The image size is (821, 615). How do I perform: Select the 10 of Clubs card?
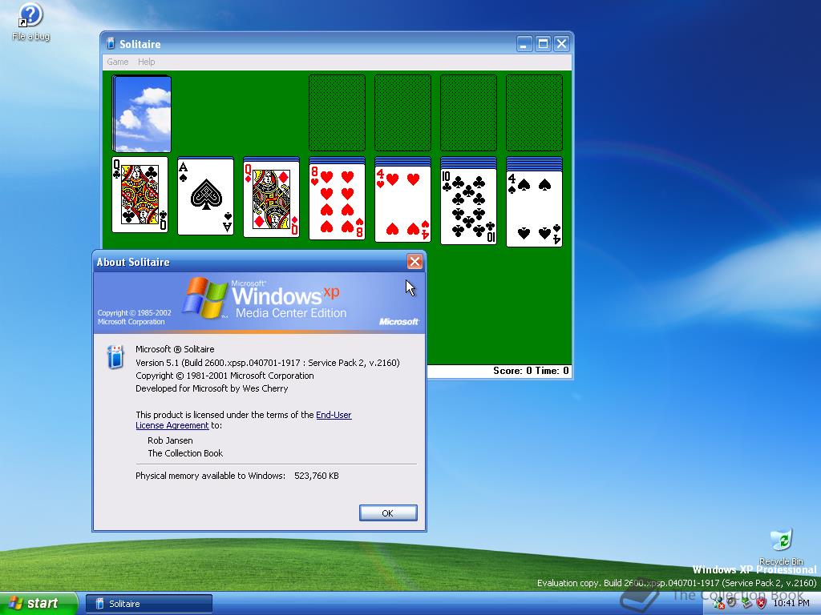click(x=468, y=206)
